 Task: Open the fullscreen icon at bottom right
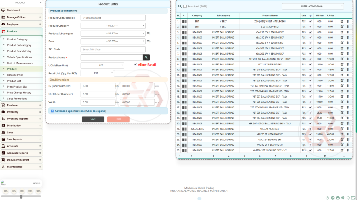[x=353, y=198]
